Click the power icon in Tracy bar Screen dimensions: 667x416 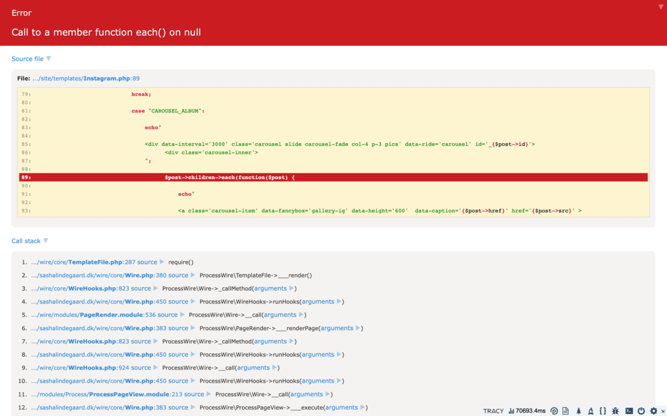pyautogui.click(x=641, y=411)
